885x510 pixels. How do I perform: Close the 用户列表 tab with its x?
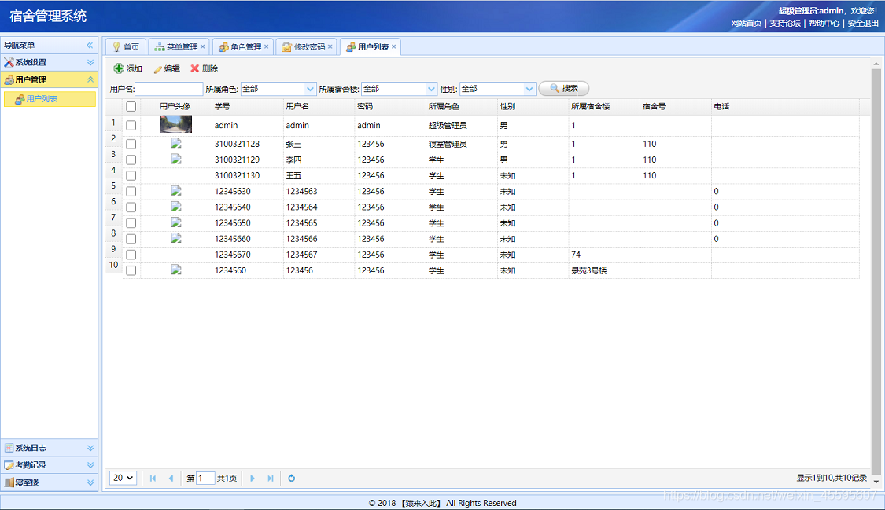pyautogui.click(x=394, y=47)
